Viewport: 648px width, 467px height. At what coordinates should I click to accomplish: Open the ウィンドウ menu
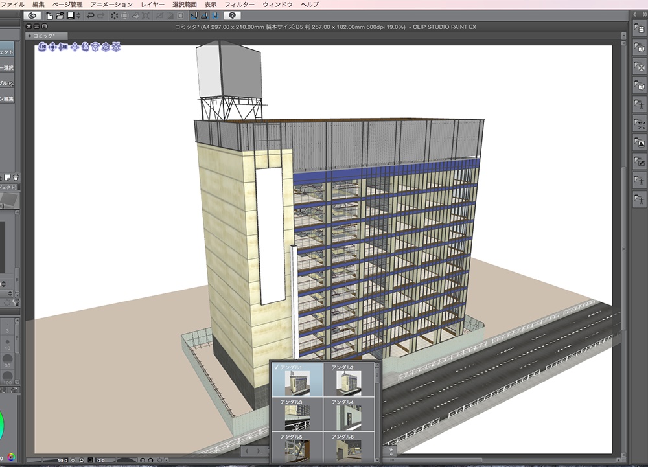[277, 5]
